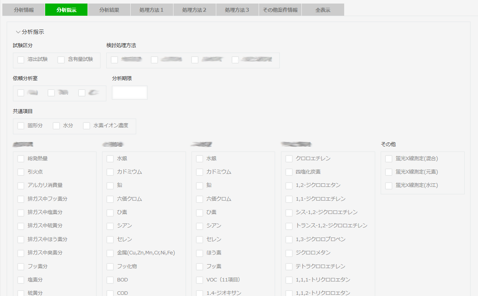Switch to the 分析情報 tab

[24, 10]
